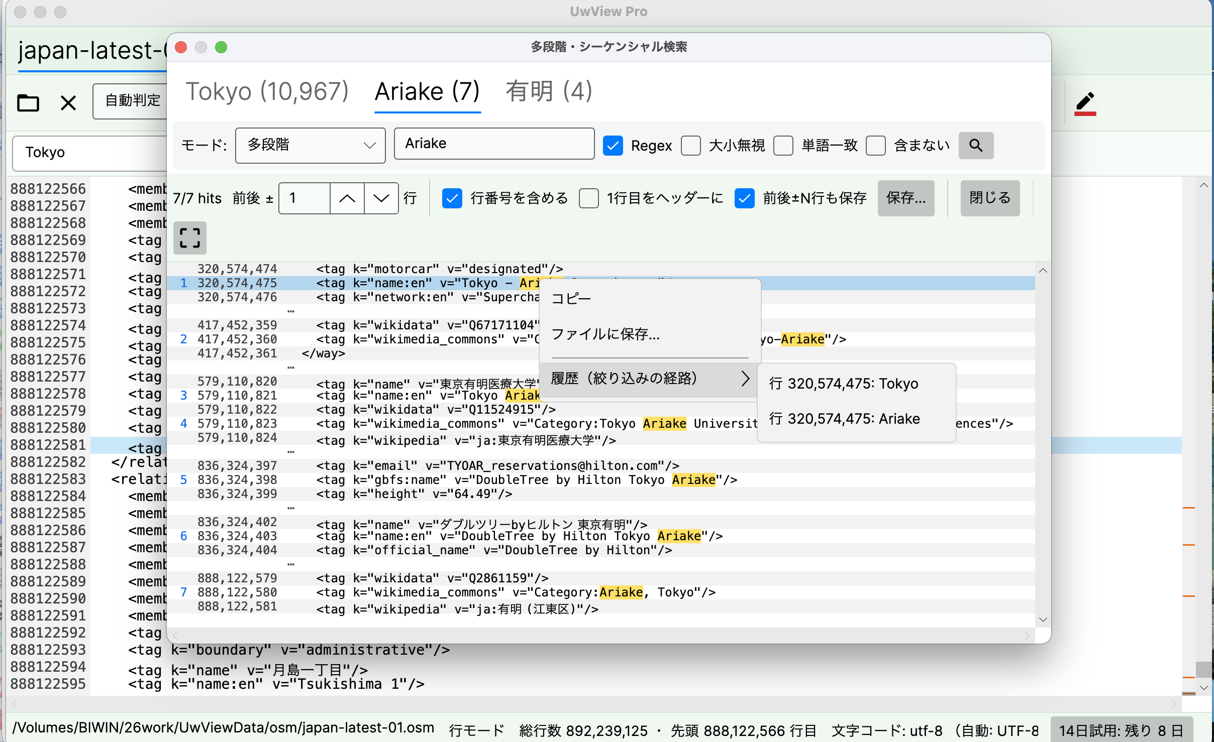
Task: Click the X close-file icon in main toolbar
Action: 68,103
